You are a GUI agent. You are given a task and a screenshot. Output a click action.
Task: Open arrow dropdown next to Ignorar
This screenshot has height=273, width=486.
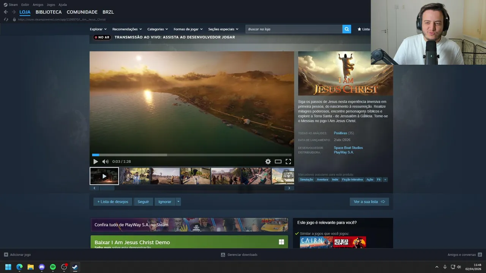[178, 202]
